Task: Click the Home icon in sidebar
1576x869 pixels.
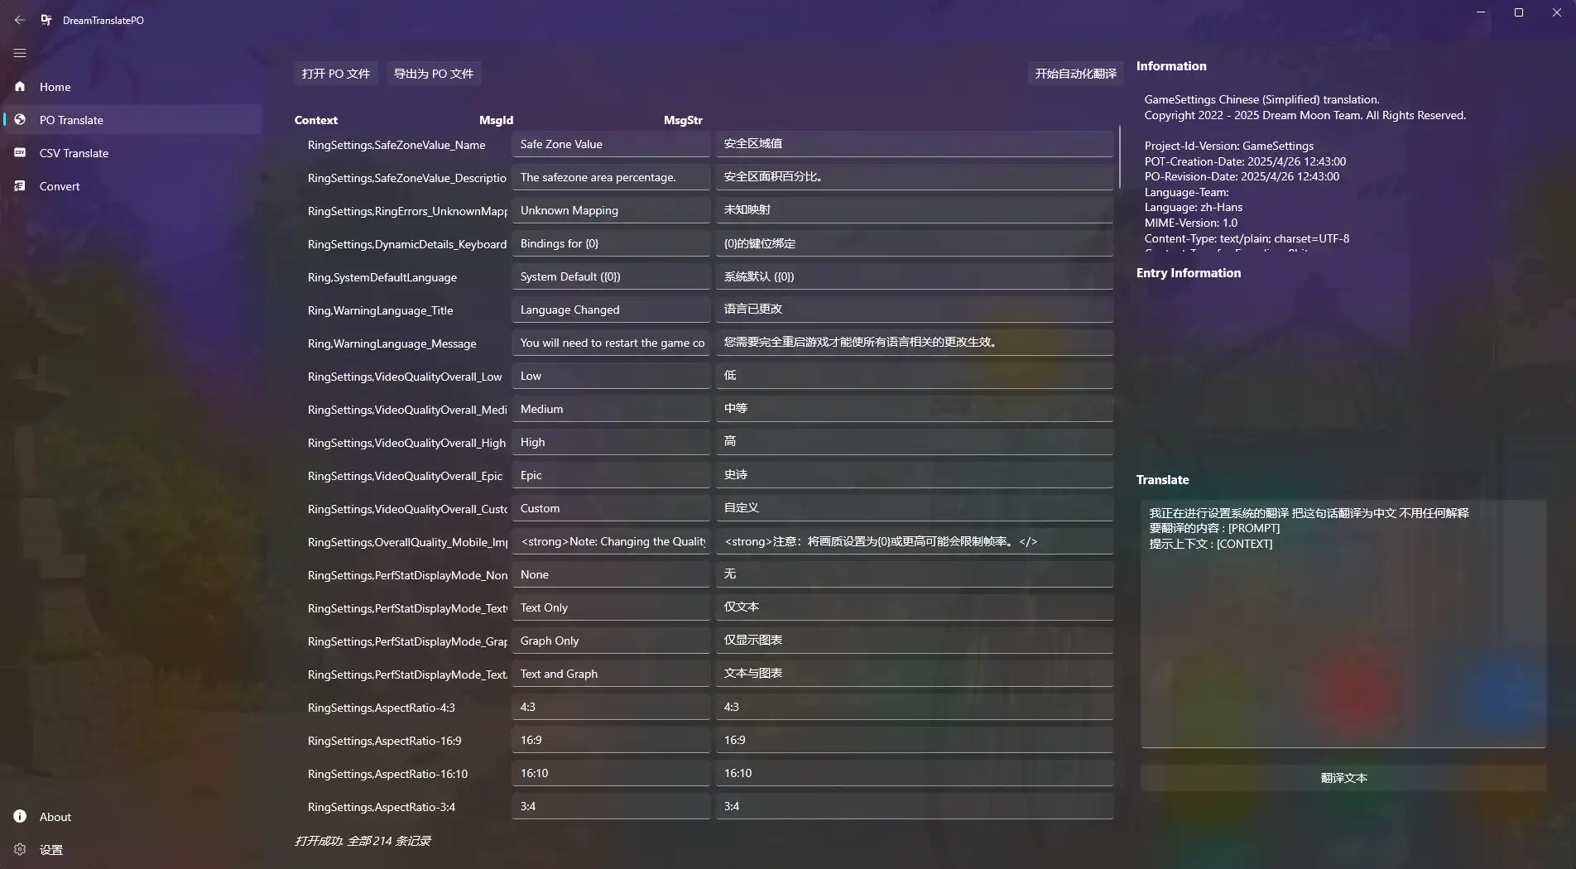Action: coord(20,87)
